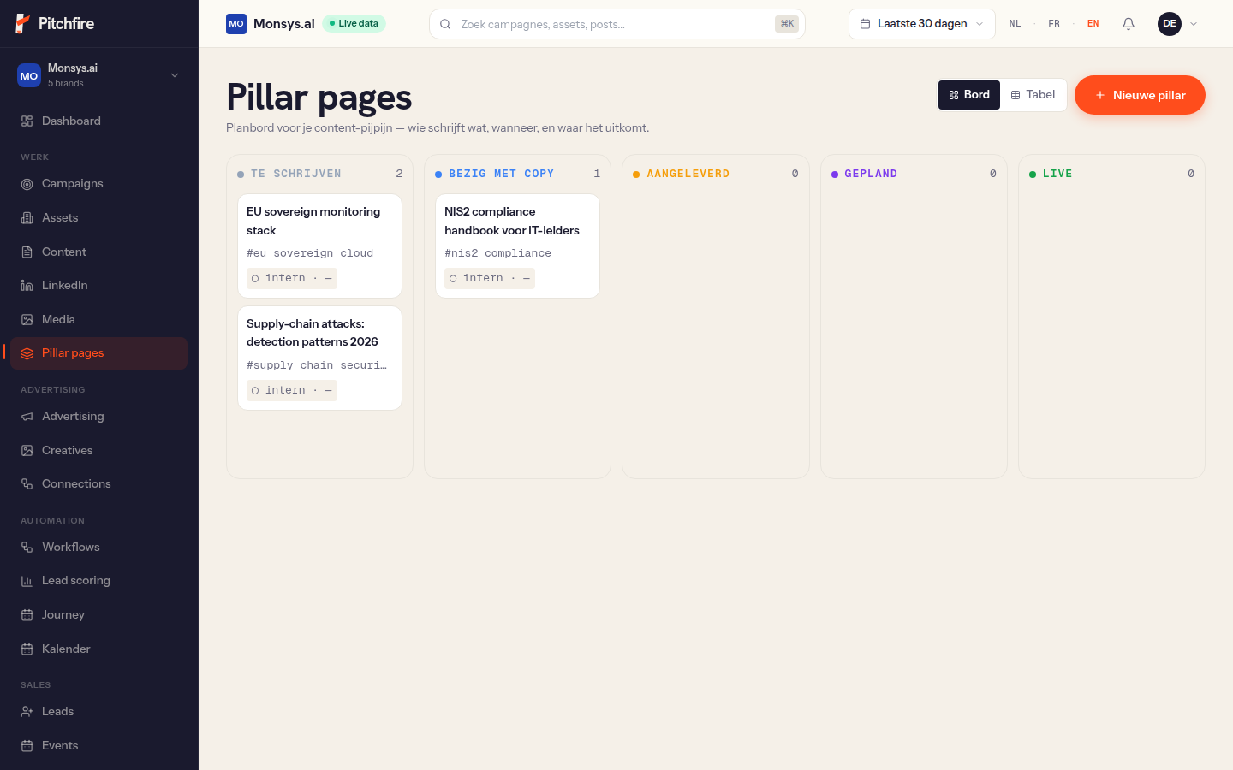
Task: Click the Pitchfire logo icon
Action: 23,23
